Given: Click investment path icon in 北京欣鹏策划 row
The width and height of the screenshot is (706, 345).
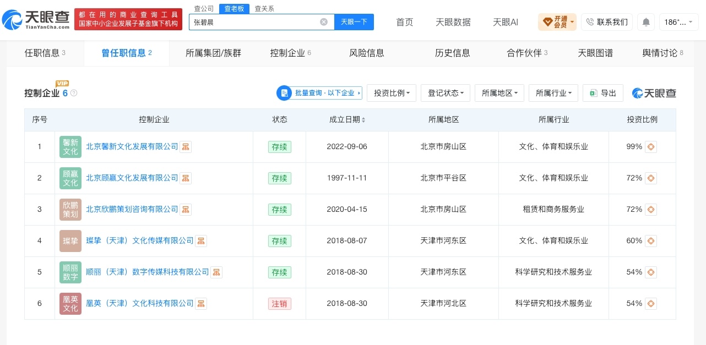Looking at the screenshot, I should click(651, 210).
